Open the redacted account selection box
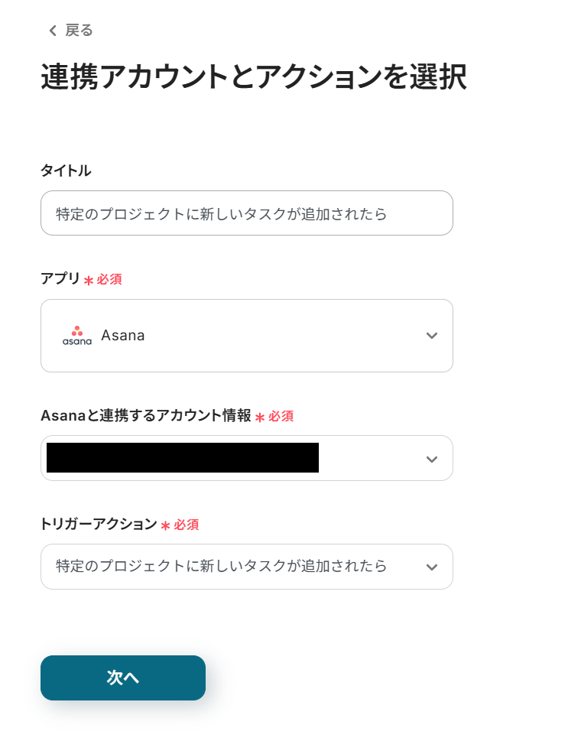 [x=183, y=458]
